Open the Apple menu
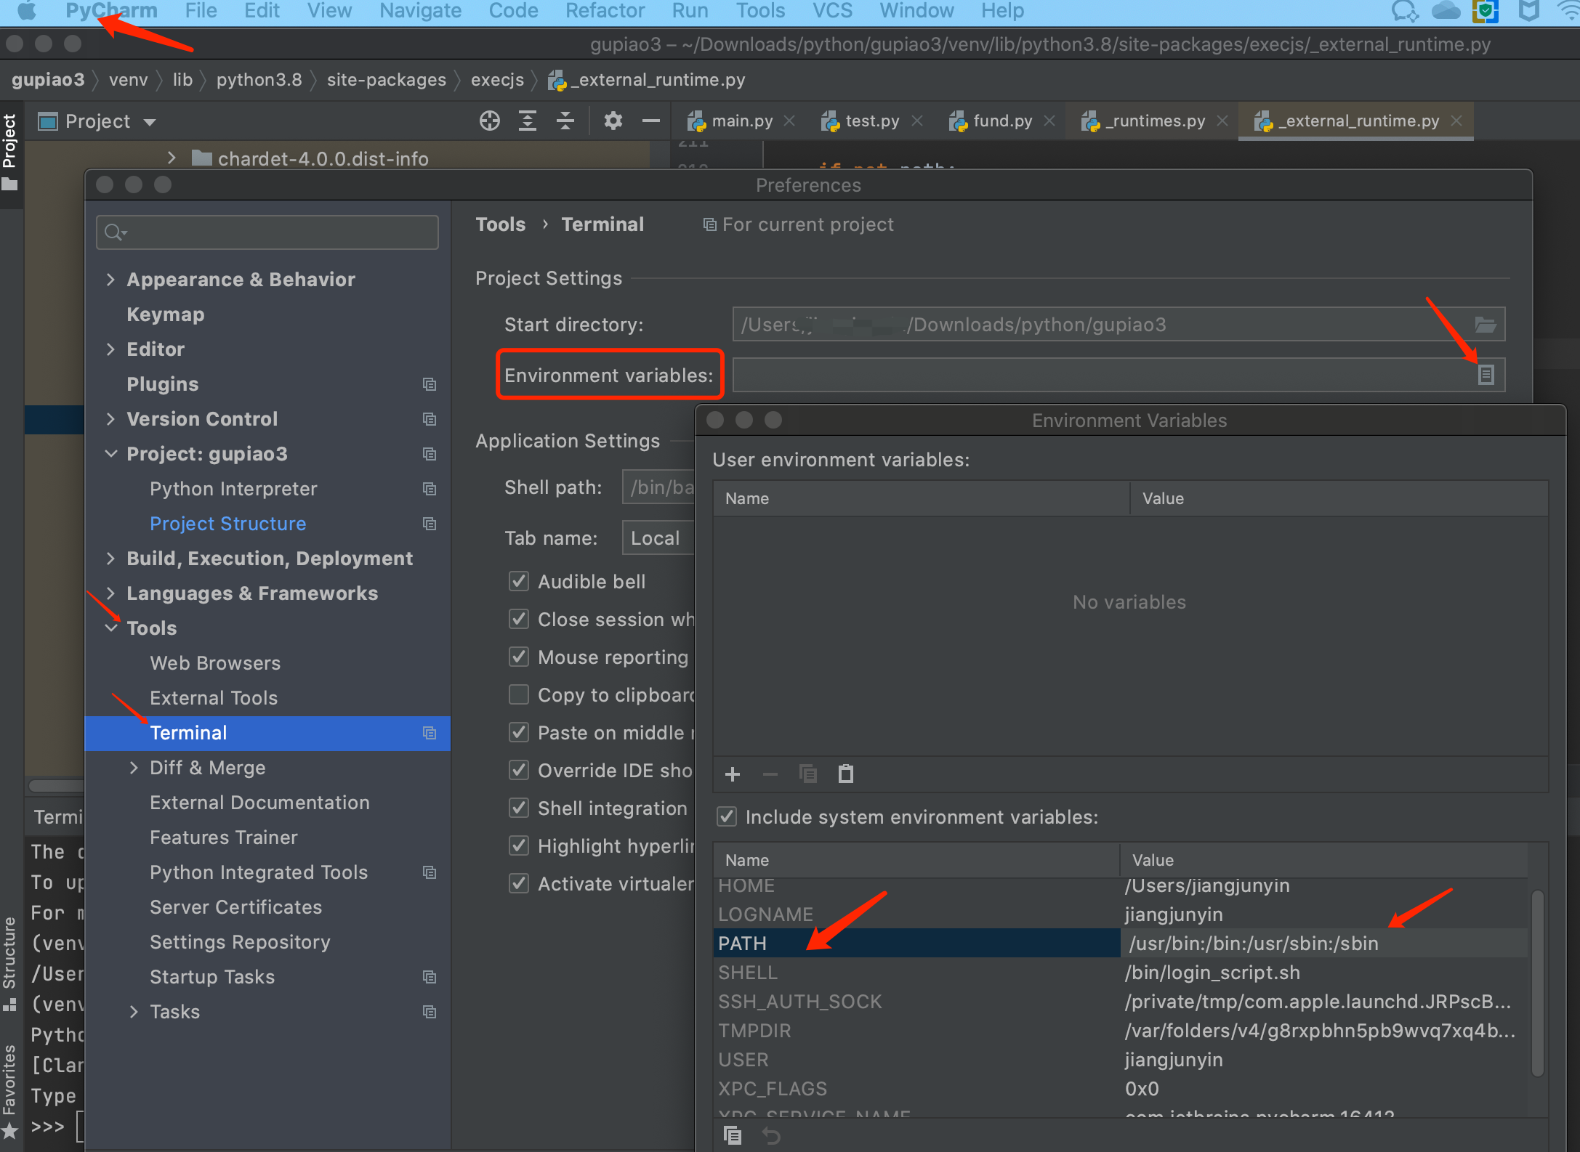The width and height of the screenshot is (1580, 1152). pos(27,10)
